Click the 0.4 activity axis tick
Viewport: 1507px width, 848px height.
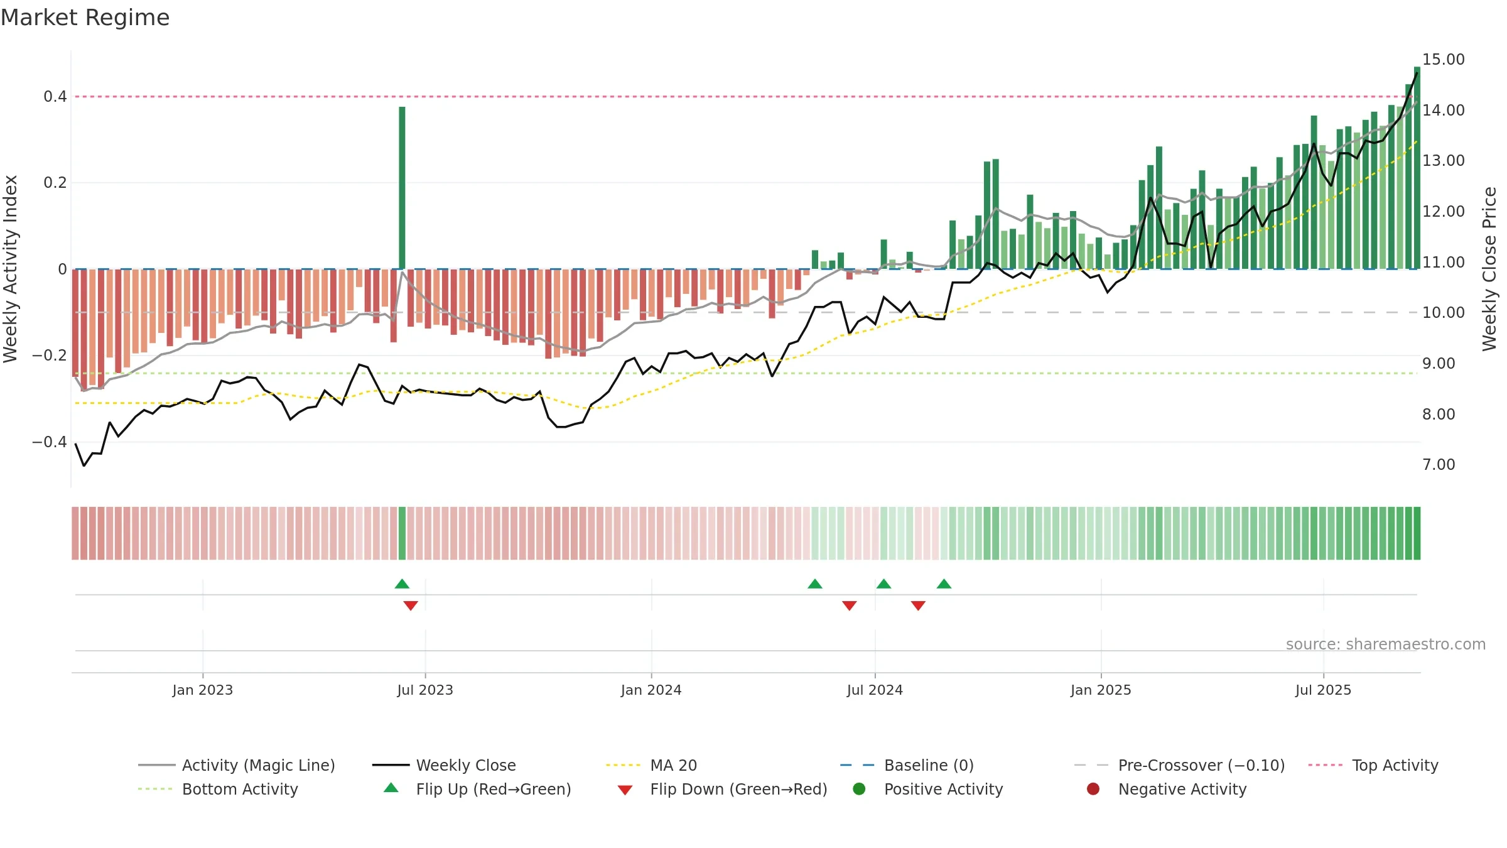[x=55, y=97]
